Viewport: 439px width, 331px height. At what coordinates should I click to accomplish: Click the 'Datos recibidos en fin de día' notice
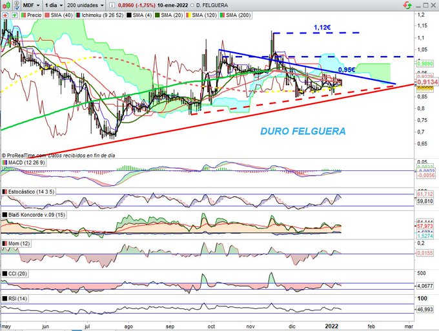coord(81,155)
